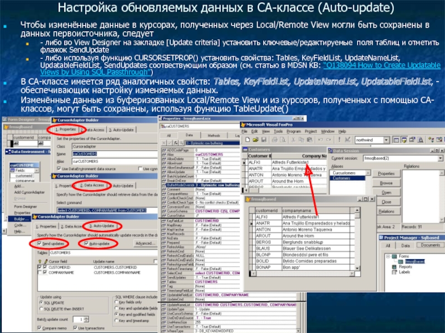
Task: Click the Close button in Data Session
Action: coord(386,202)
